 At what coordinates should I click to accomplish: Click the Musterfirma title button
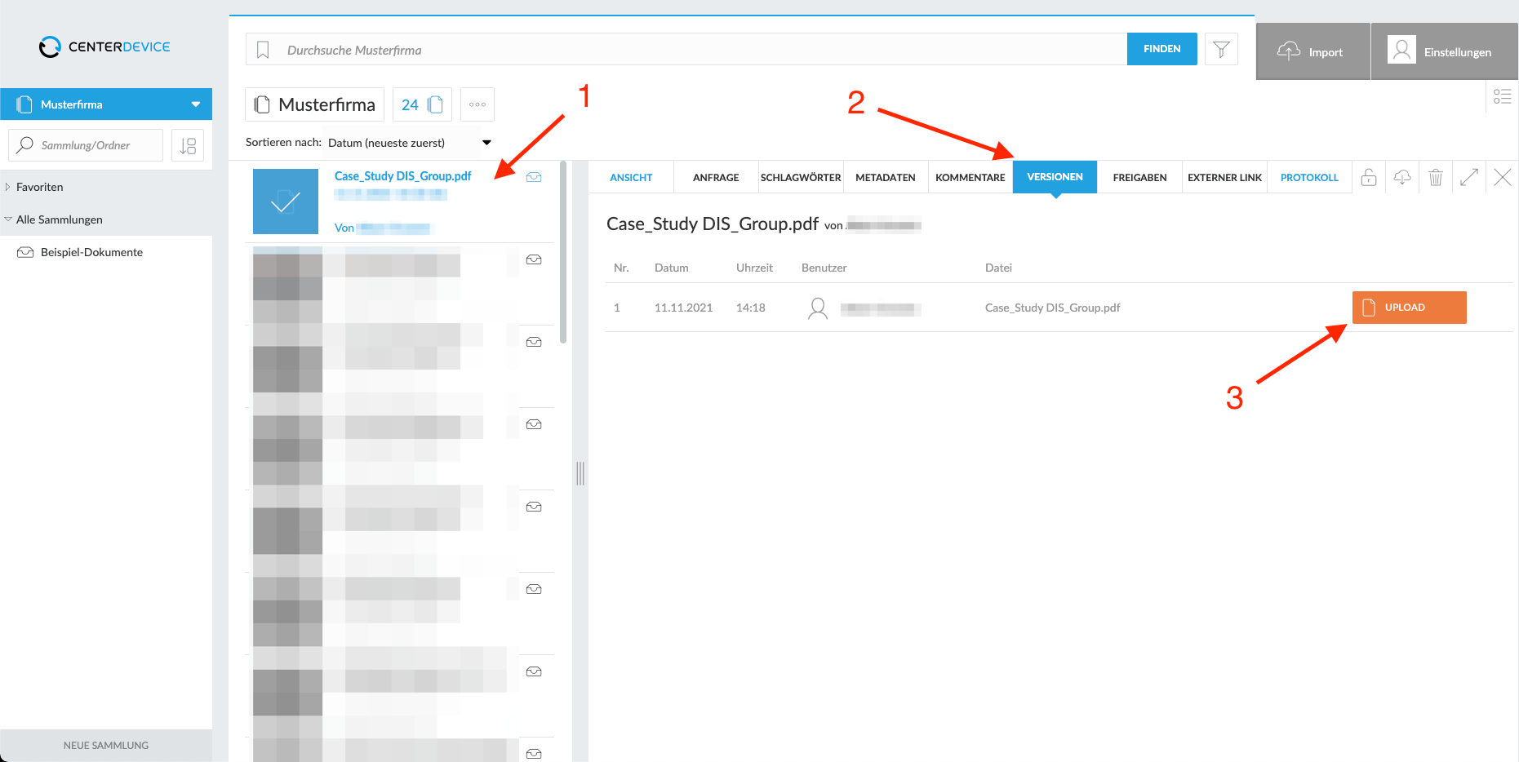point(315,104)
